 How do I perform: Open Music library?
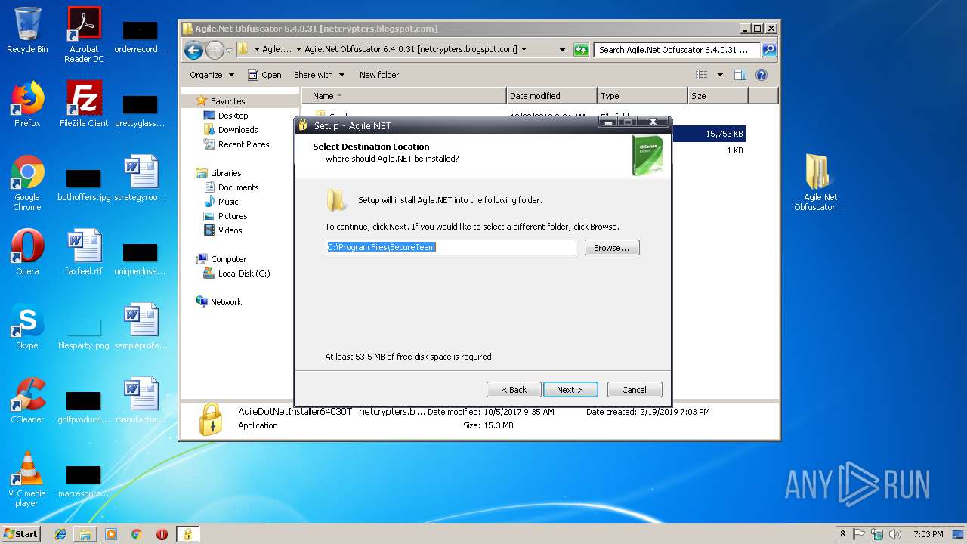coord(228,202)
